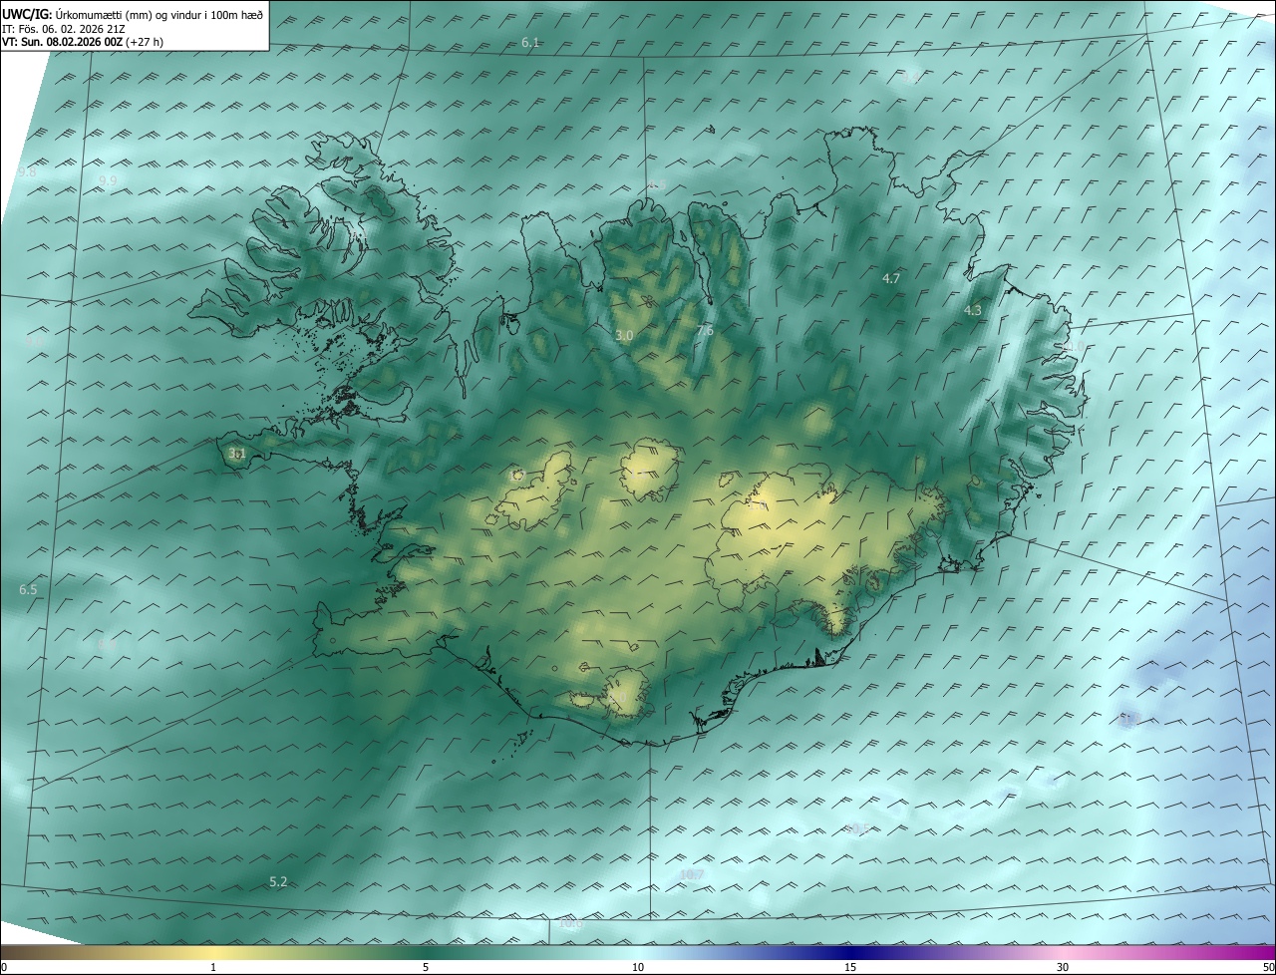The width and height of the screenshot is (1276, 975).
Task: Click the map value 3.1 on the western peninsula
Action: click(x=236, y=454)
